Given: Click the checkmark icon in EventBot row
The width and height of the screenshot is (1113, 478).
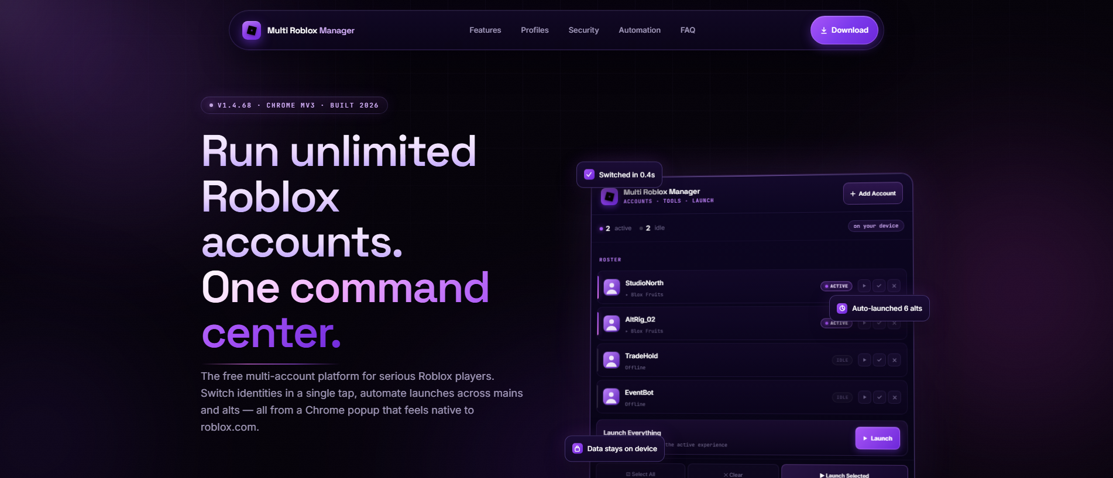Looking at the screenshot, I should [x=879, y=397].
